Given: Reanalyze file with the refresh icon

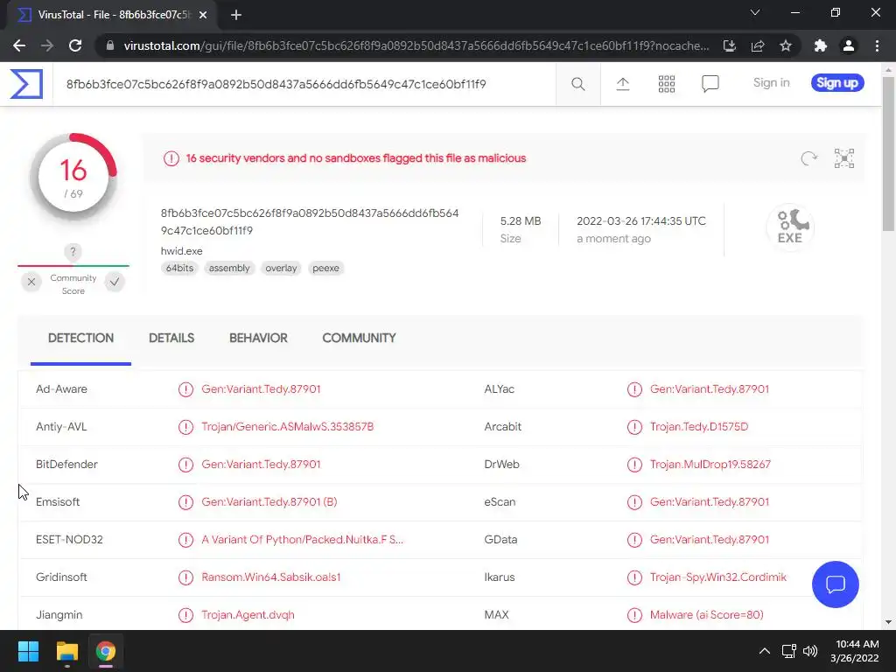Looking at the screenshot, I should tap(809, 158).
